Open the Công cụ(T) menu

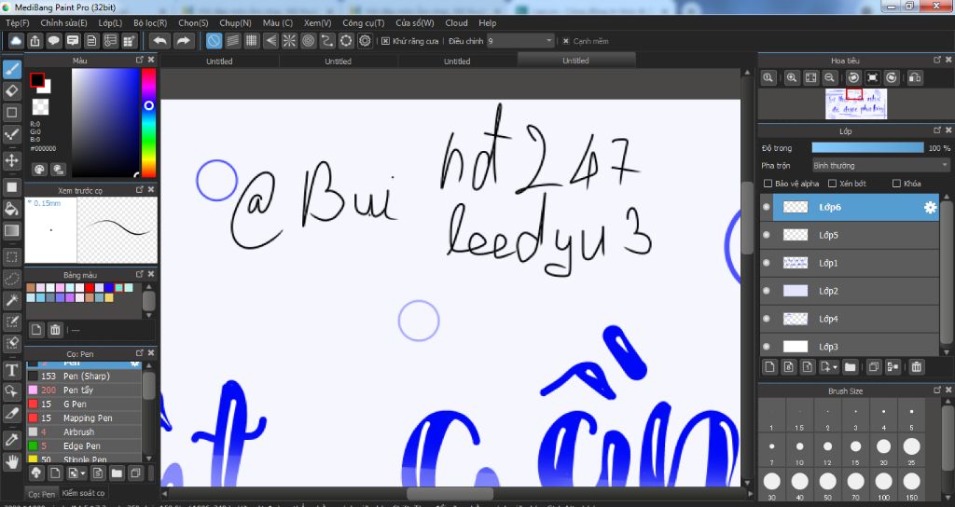point(363,22)
